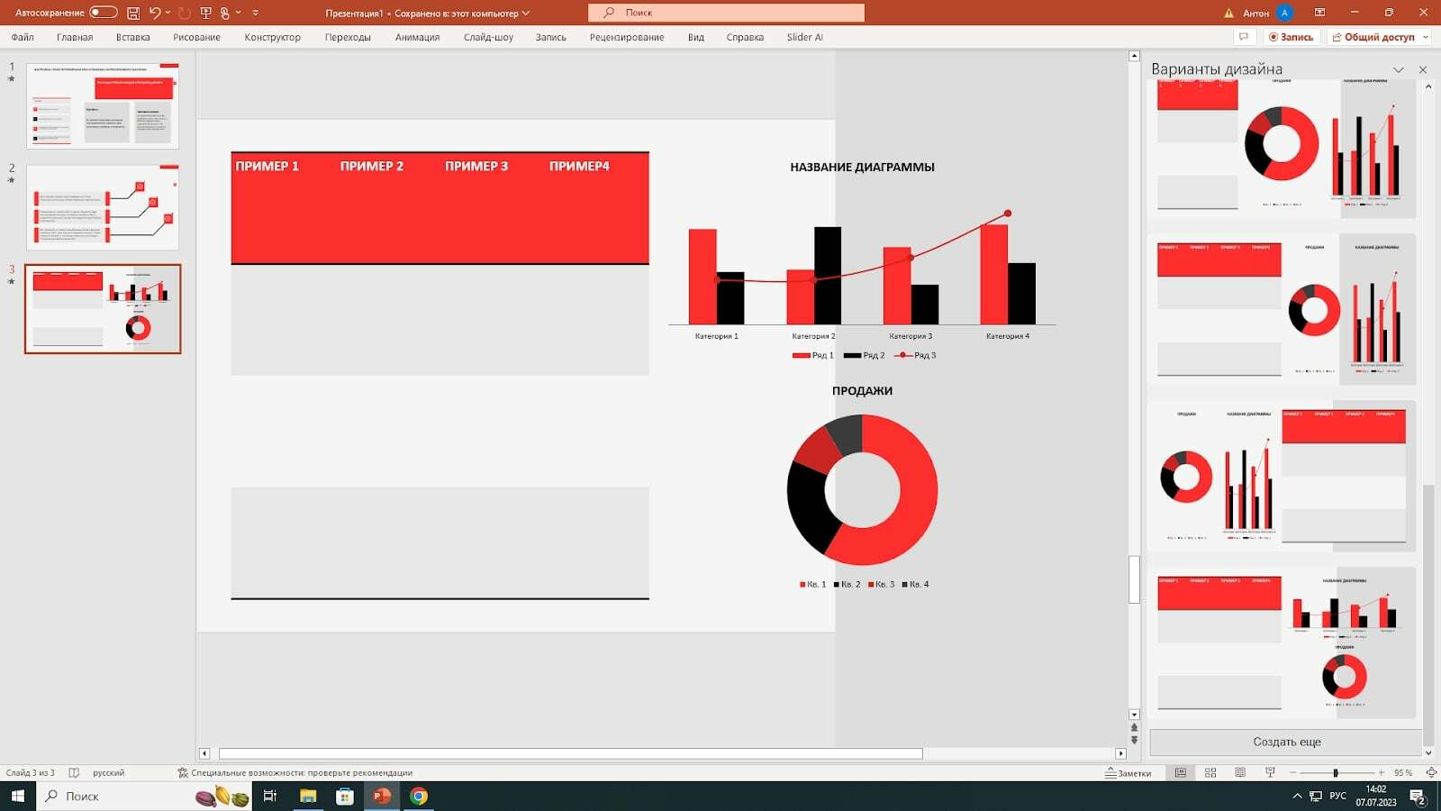Open the Рисование tab
The image size is (1441, 811).
197,37
